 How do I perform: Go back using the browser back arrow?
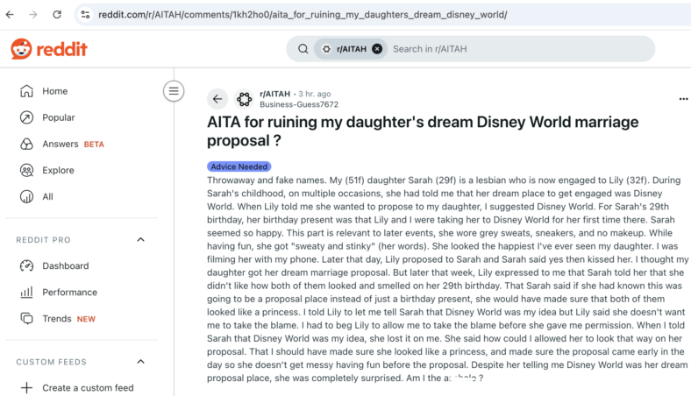click(10, 15)
